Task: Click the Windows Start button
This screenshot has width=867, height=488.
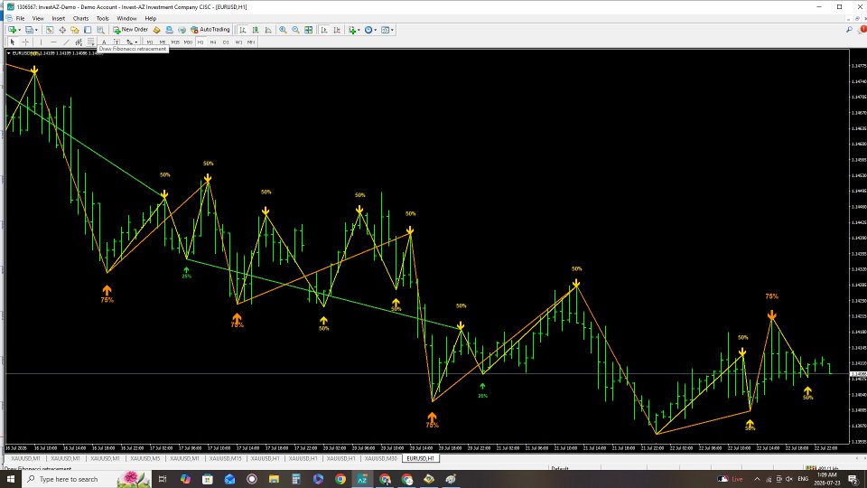Action: pos(10,479)
